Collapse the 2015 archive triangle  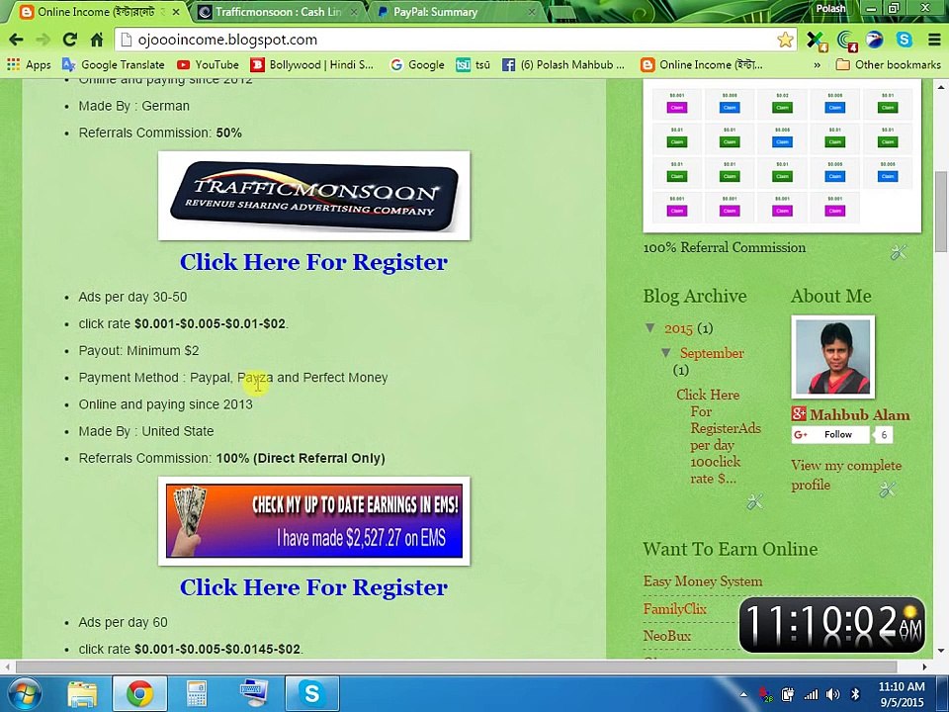click(650, 328)
